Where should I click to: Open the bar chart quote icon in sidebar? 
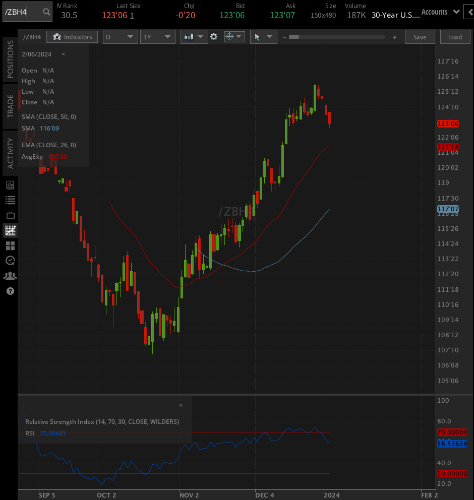point(10,185)
